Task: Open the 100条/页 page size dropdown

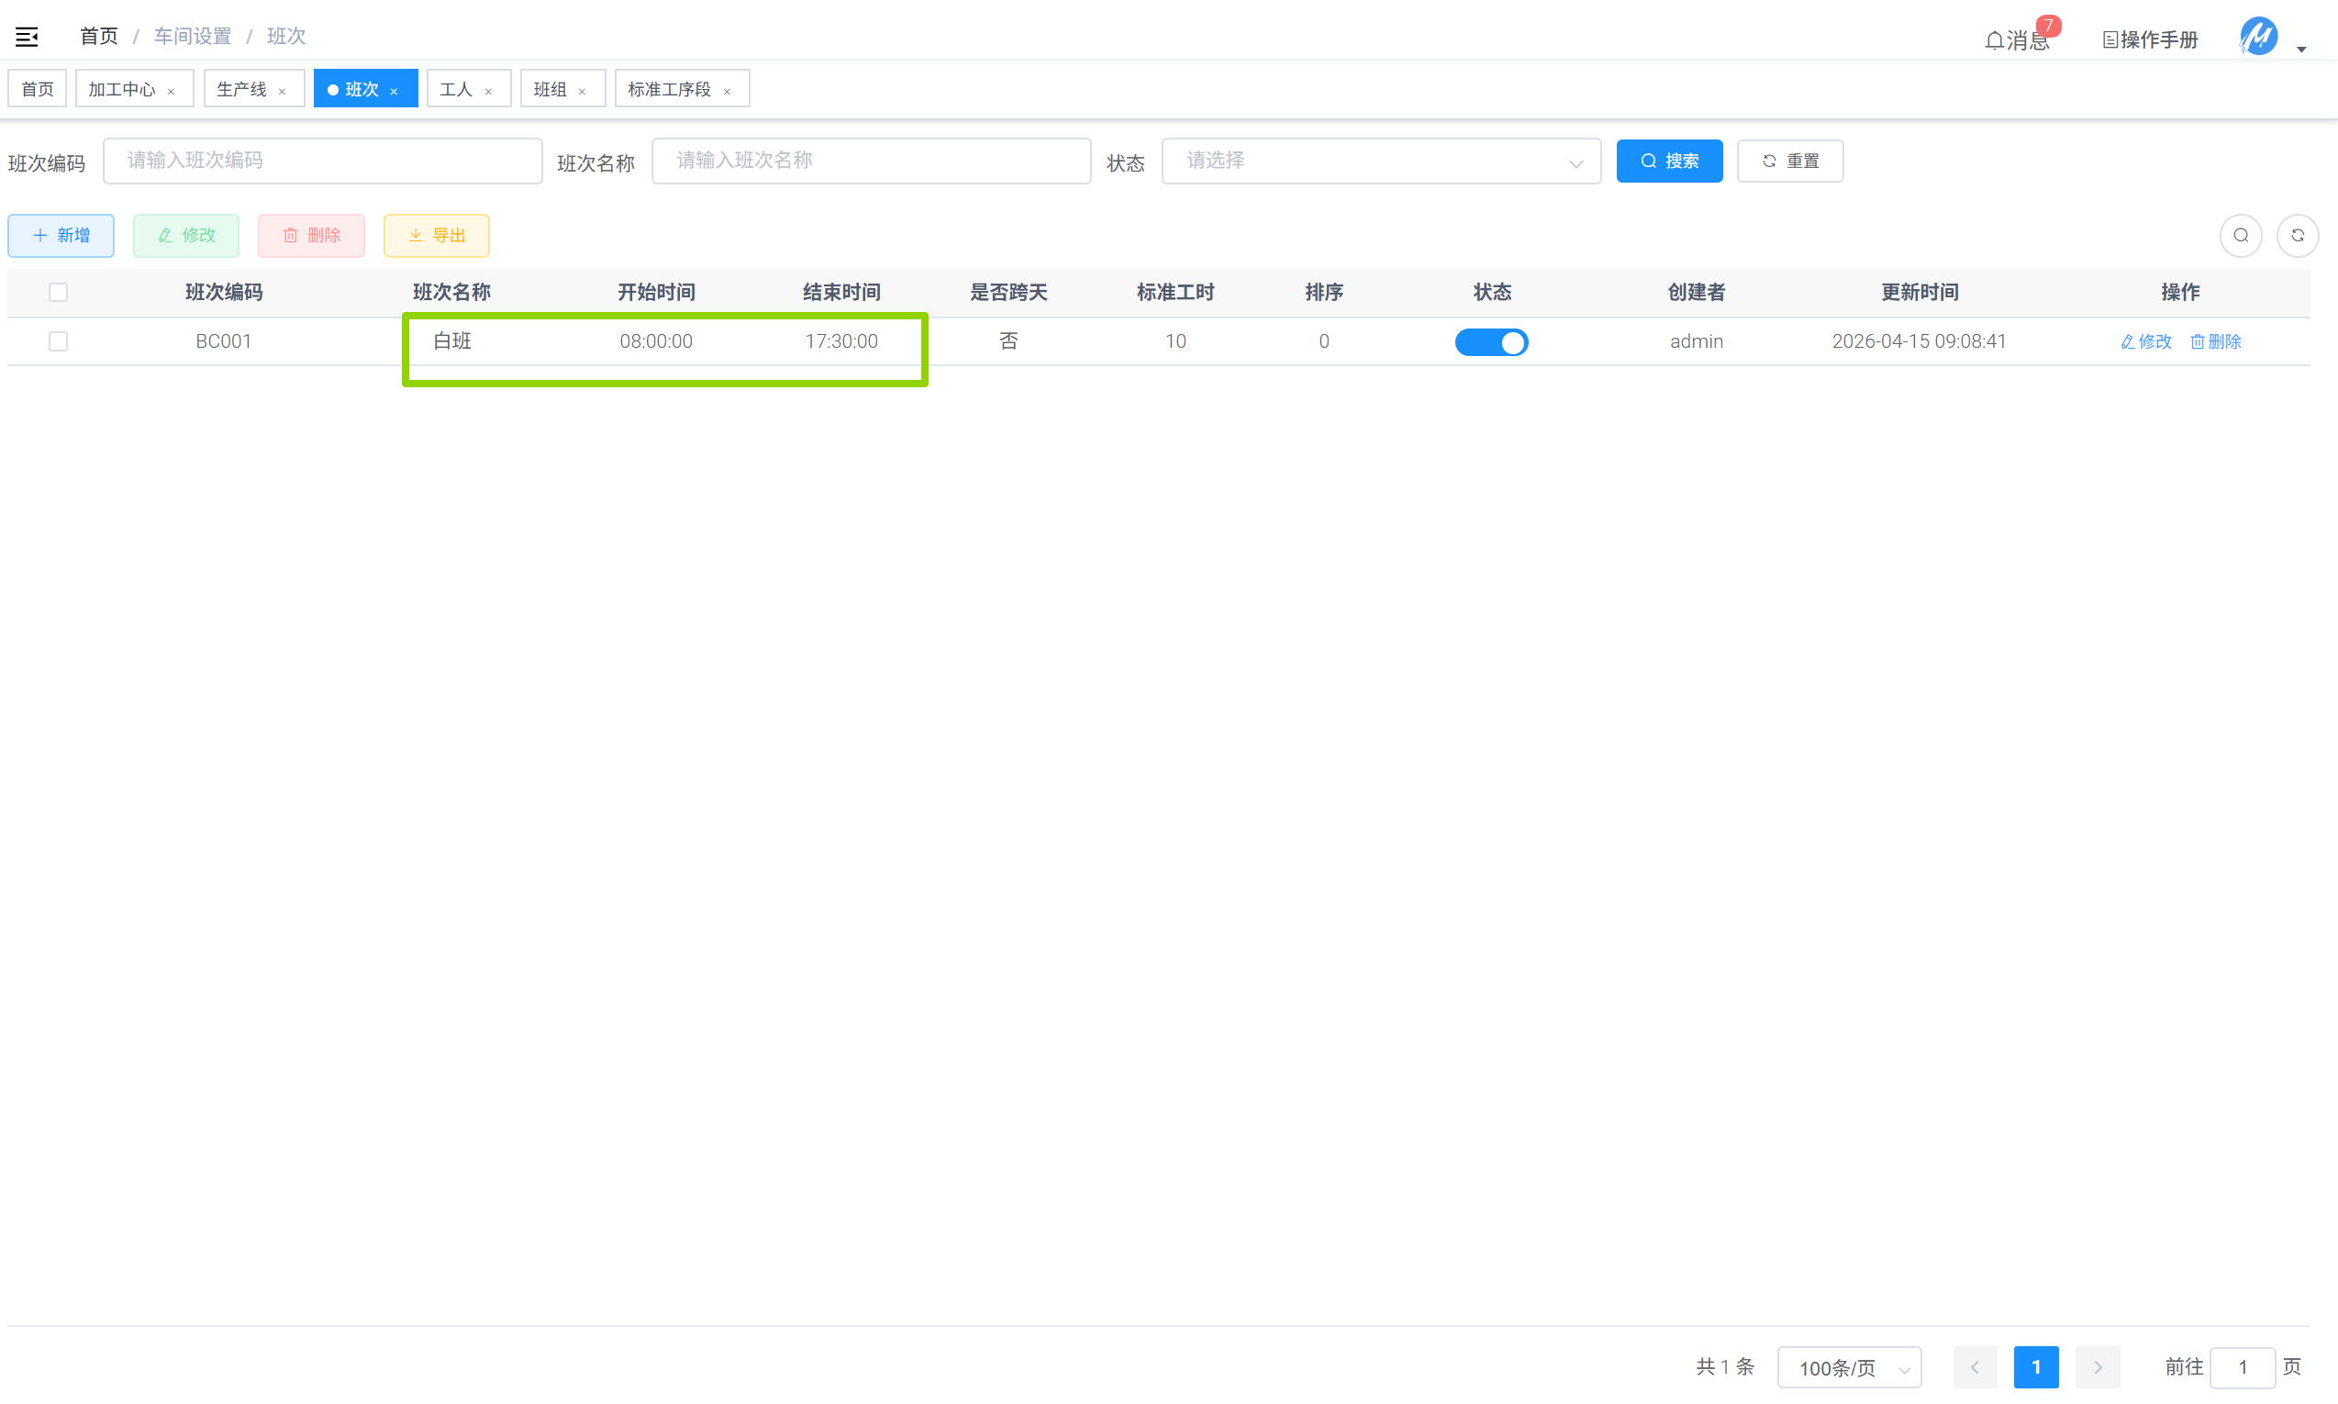Action: [1849, 1367]
